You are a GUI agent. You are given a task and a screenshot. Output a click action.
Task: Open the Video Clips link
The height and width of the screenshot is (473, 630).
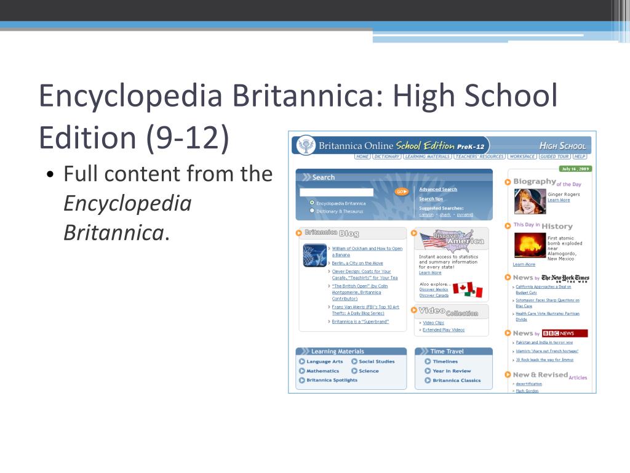coord(433,323)
